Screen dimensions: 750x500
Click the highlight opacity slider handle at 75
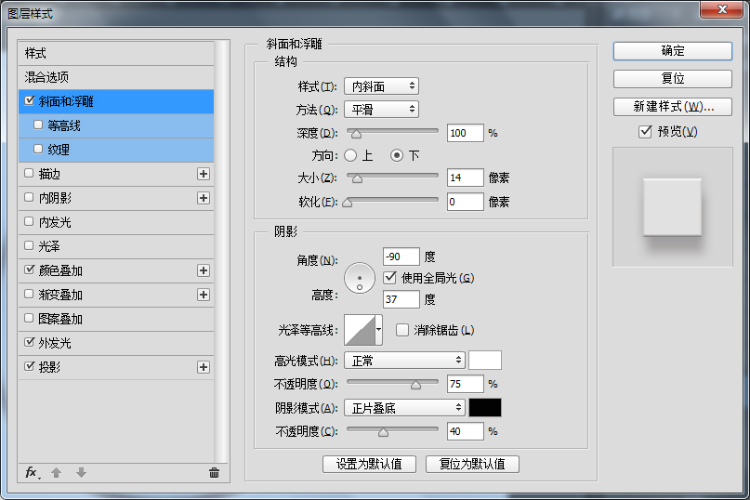pos(415,385)
